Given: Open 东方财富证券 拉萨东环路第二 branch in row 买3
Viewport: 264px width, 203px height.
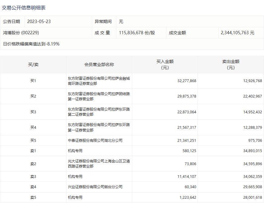Looking at the screenshot, I should click(99, 112).
